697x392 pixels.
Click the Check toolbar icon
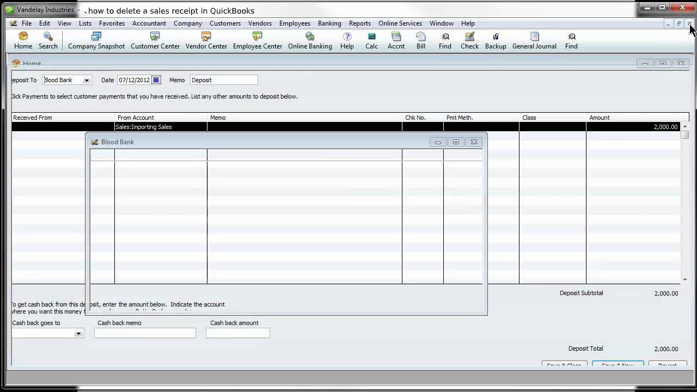point(469,40)
